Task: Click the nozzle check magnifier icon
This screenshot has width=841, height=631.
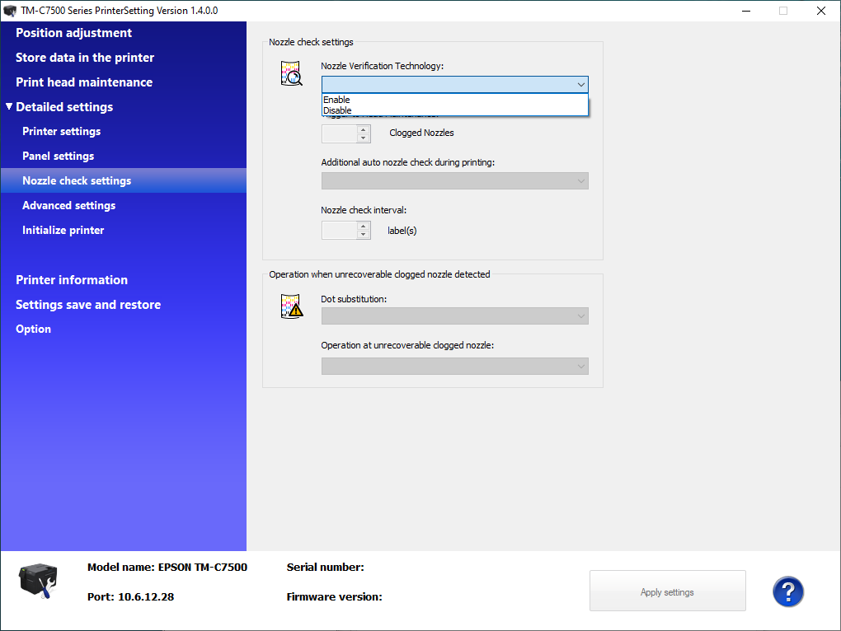Action: tap(292, 74)
